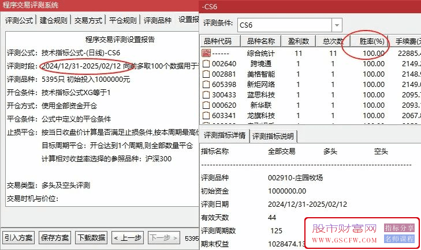
Task: Select the 龙旗科技 name cell
Action: pos(260,116)
